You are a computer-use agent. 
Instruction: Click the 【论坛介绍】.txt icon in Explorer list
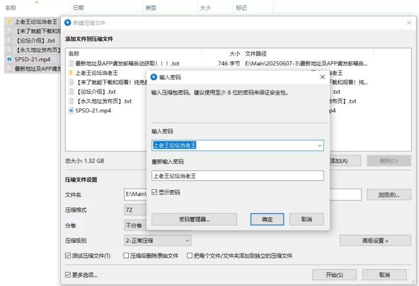pos(9,40)
